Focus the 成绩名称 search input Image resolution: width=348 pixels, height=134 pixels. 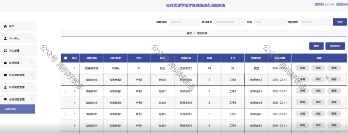tap(184, 22)
